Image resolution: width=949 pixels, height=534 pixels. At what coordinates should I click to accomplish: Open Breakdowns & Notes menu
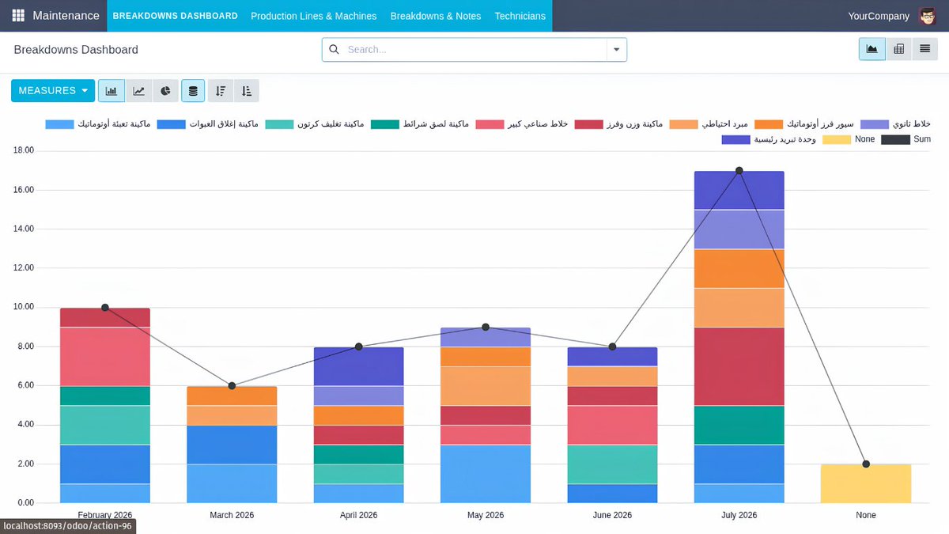436,16
